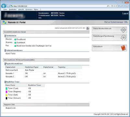Click the Status Monitor eye icon
Image resolution: width=130 pixels, height=117 pixels.
click(x=123, y=30)
